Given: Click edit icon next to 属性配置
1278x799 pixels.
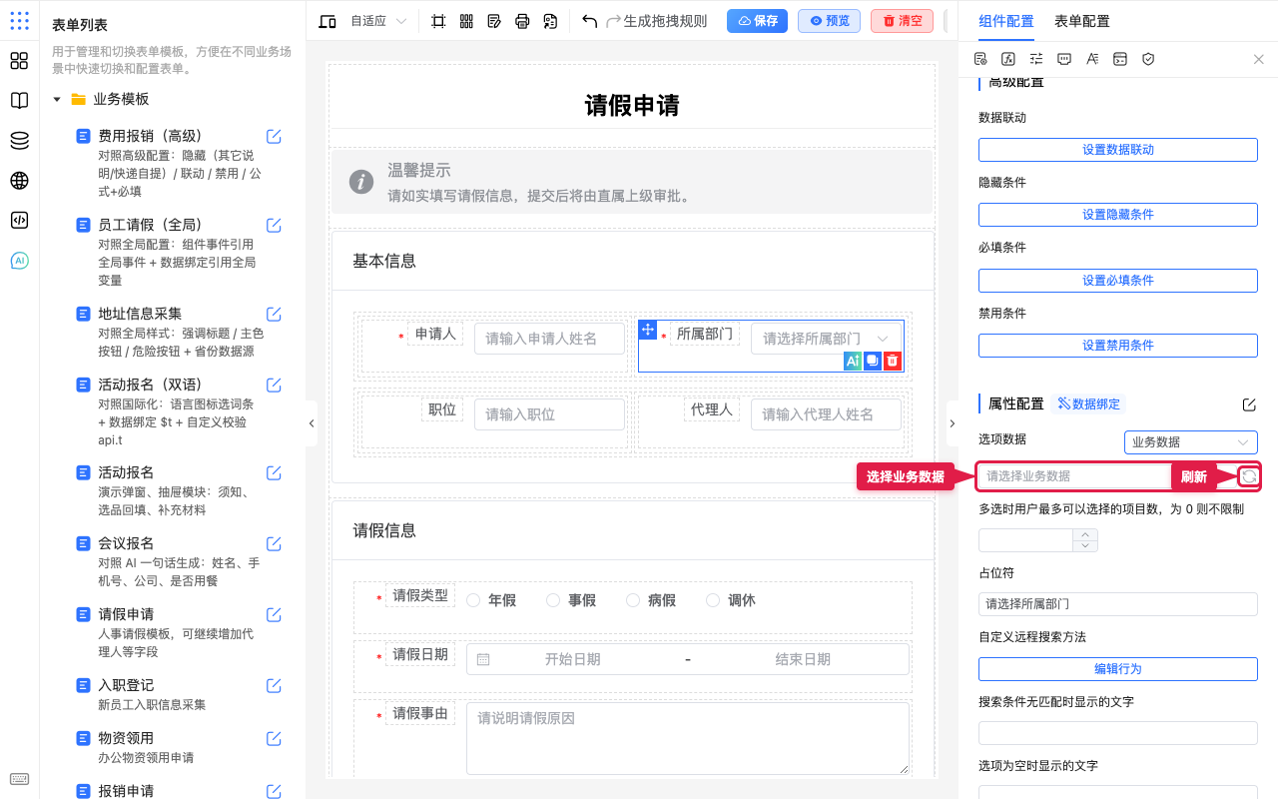Looking at the screenshot, I should pyautogui.click(x=1249, y=404).
